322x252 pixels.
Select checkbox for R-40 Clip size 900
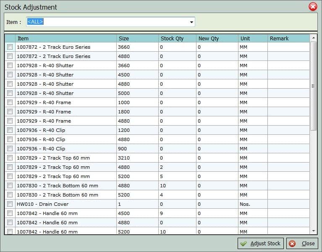10,149
